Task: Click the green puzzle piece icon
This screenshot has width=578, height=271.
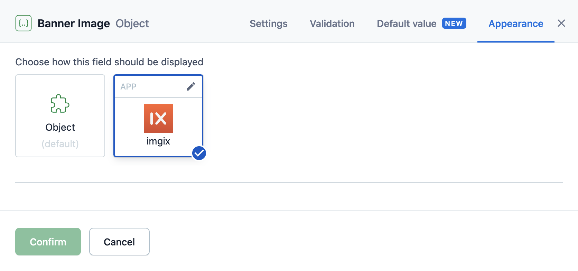Action: point(60,104)
